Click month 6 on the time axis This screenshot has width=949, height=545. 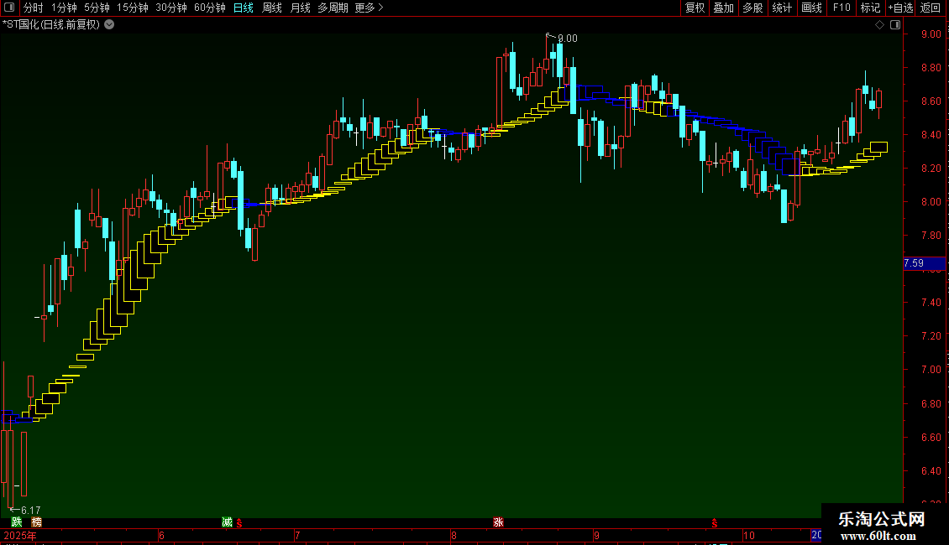(x=161, y=535)
